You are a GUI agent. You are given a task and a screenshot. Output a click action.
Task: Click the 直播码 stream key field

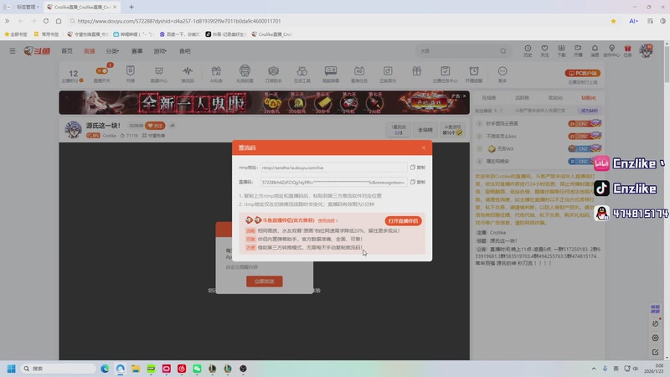pos(333,182)
